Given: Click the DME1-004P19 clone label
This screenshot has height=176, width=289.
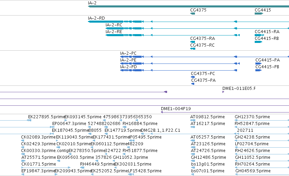Looking at the screenshot, I should [176, 109].
